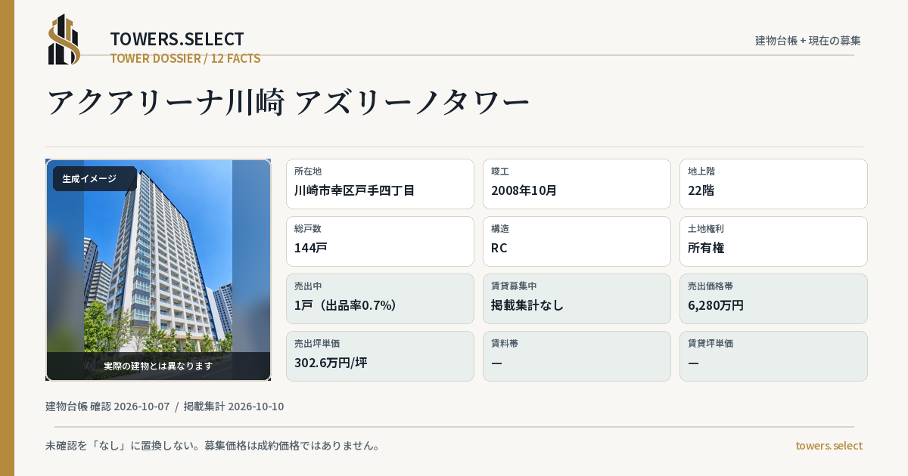Click the 建物台帳 + 現在の募集 header label

pyautogui.click(x=808, y=41)
